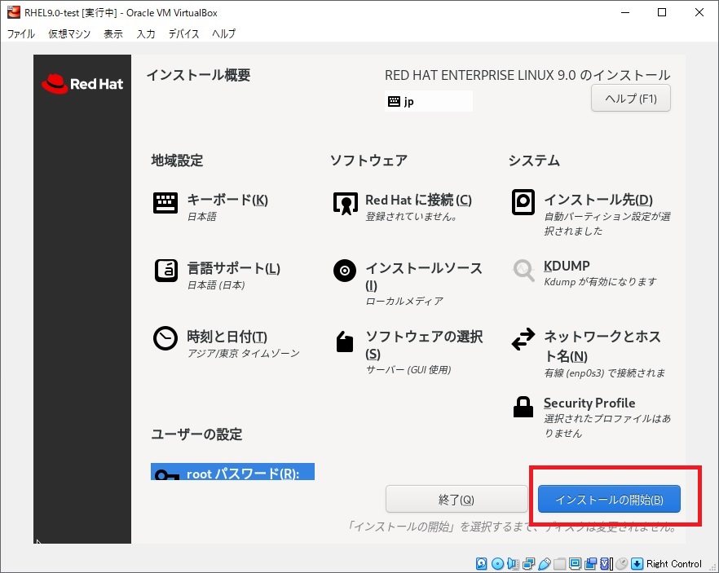Open the デバイス menu
The image size is (719, 573).
click(183, 33)
